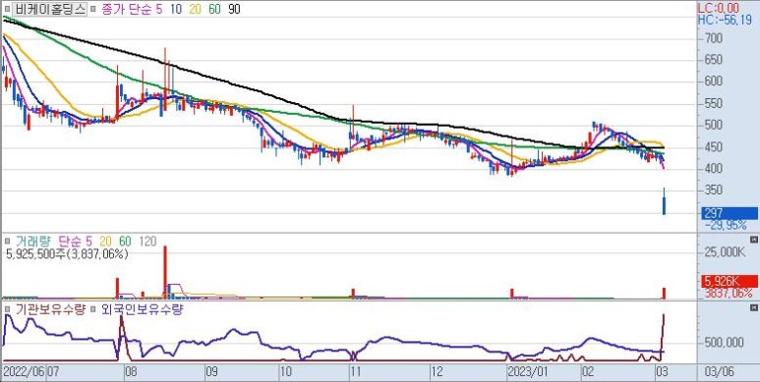Click the HC:-56,19 indicator text
This screenshot has height=382, width=760.
[726, 21]
